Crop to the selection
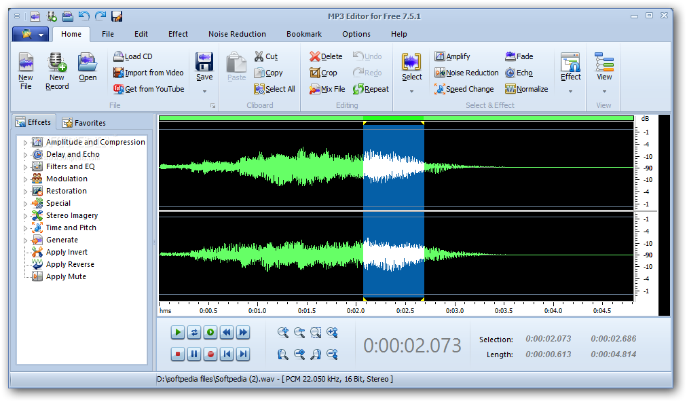 (x=323, y=73)
